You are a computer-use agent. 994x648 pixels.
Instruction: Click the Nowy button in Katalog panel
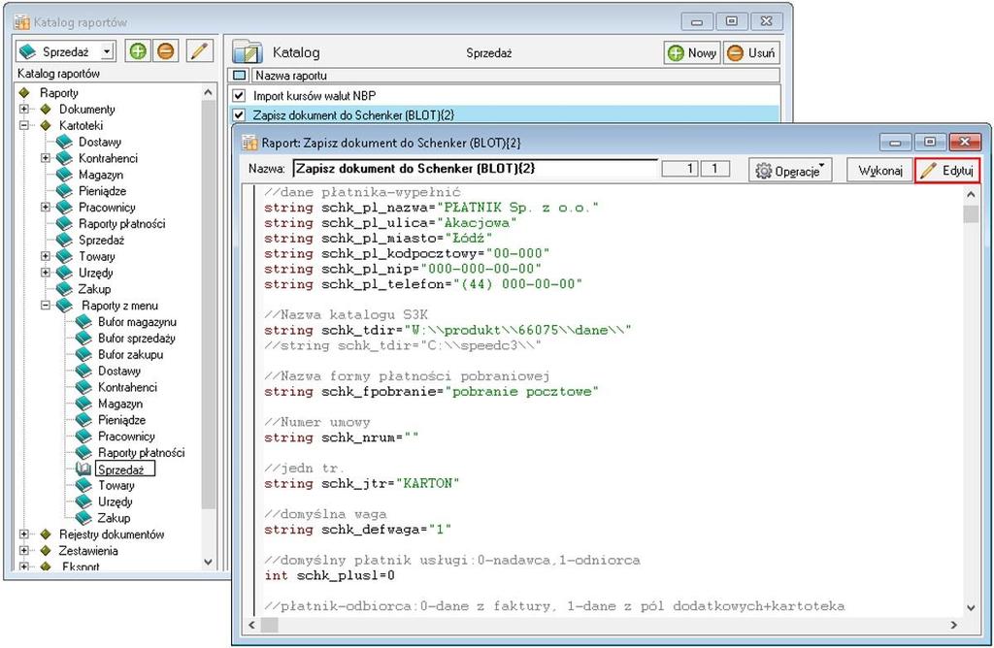[692, 53]
